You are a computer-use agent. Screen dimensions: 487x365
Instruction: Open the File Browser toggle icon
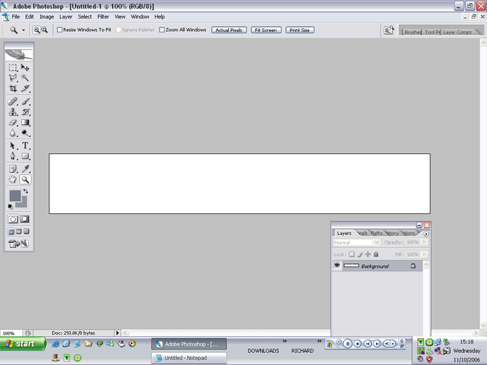pos(388,30)
